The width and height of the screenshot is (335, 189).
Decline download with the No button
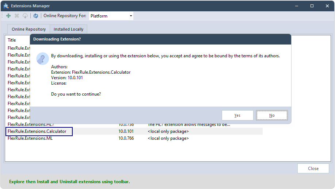coord(272,115)
